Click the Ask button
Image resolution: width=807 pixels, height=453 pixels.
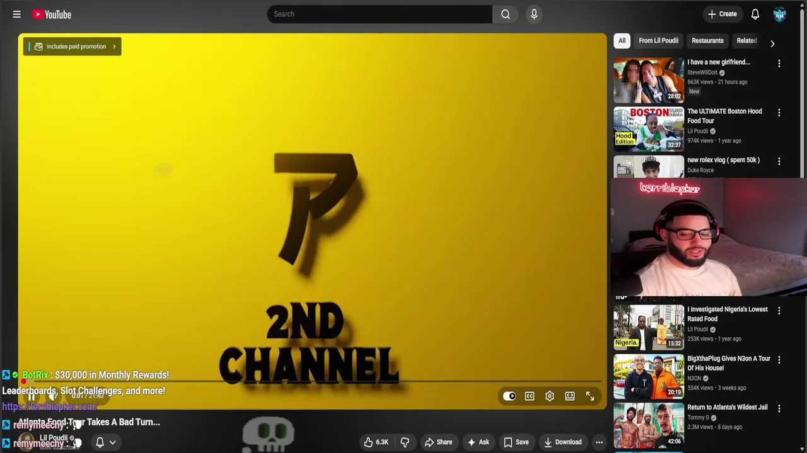click(478, 442)
